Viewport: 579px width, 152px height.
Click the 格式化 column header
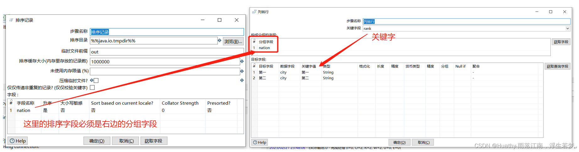coord(365,66)
